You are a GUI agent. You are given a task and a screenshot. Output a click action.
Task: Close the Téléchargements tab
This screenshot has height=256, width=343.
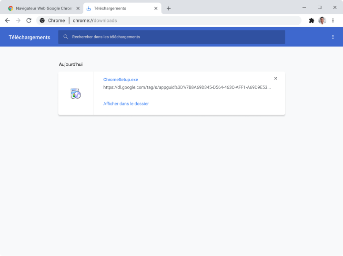(x=156, y=8)
